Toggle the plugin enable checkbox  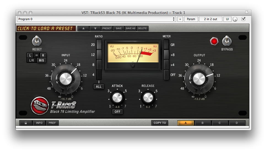tap(243, 19)
